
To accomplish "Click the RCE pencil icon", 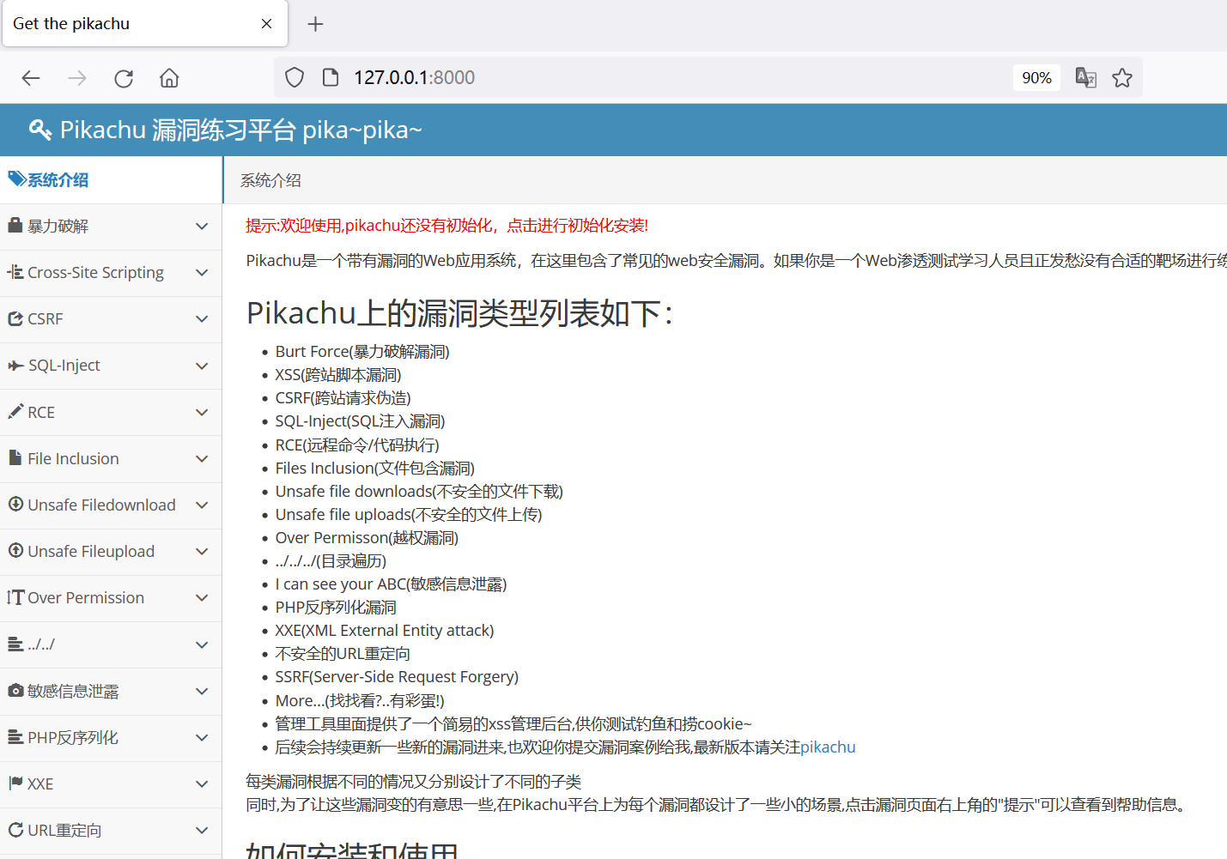I will point(15,411).
